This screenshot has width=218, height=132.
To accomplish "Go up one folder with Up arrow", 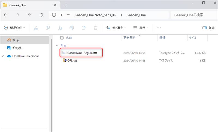I will coord(29,15).
